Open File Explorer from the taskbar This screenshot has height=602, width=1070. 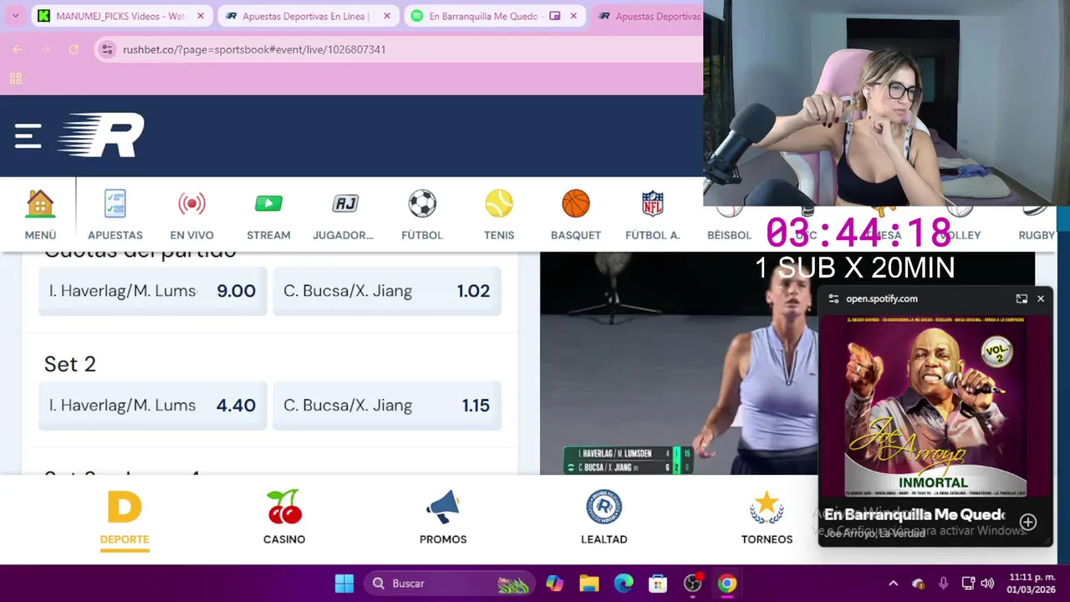589,583
